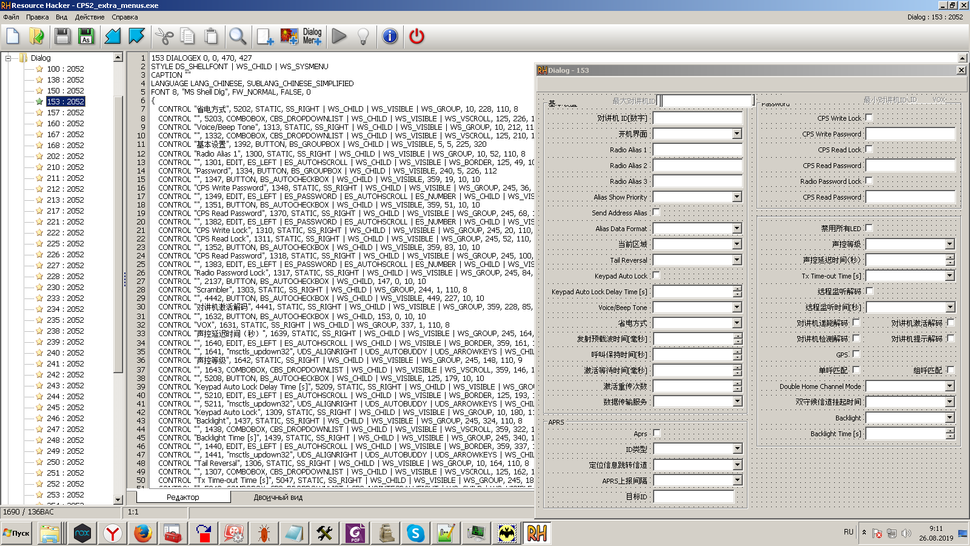Increase Keypad Auto Lock Delay Time spinner
Screen dimensions: 970x546
pyautogui.click(x=737, y=289)
